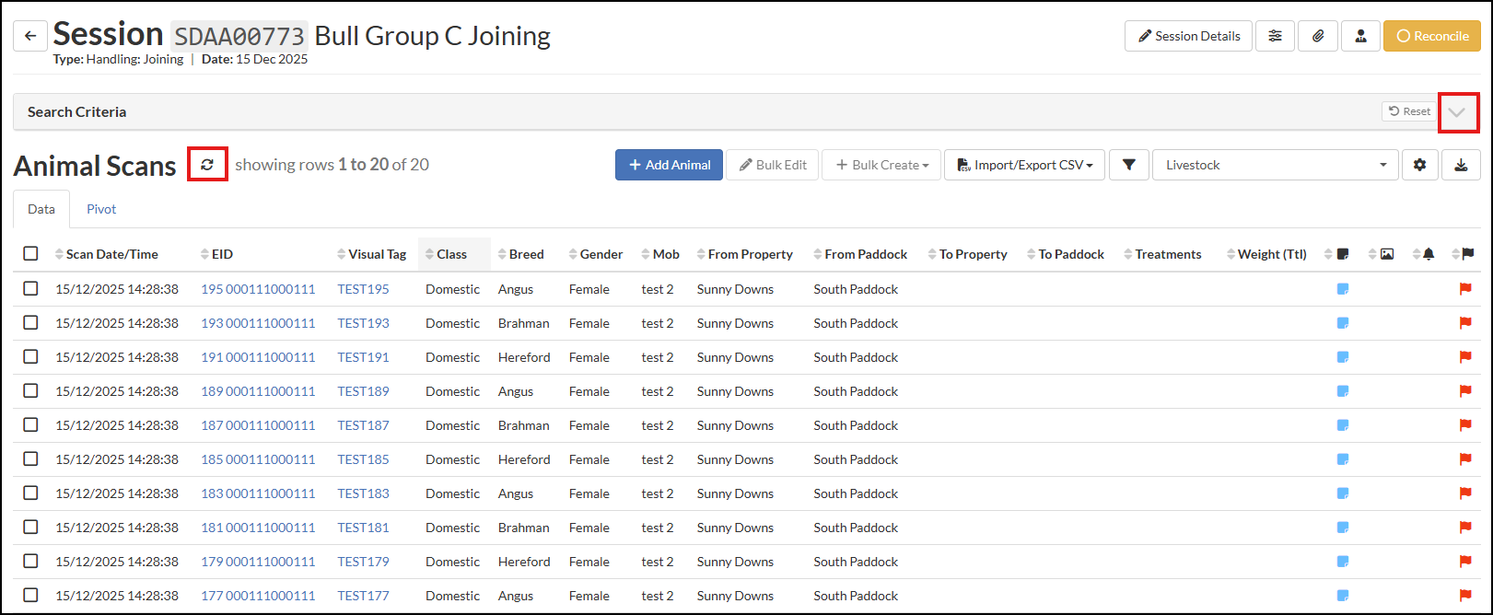Click the Add Animal button
The height and width of the screenshot is (615, 1493).
[669, 165]
